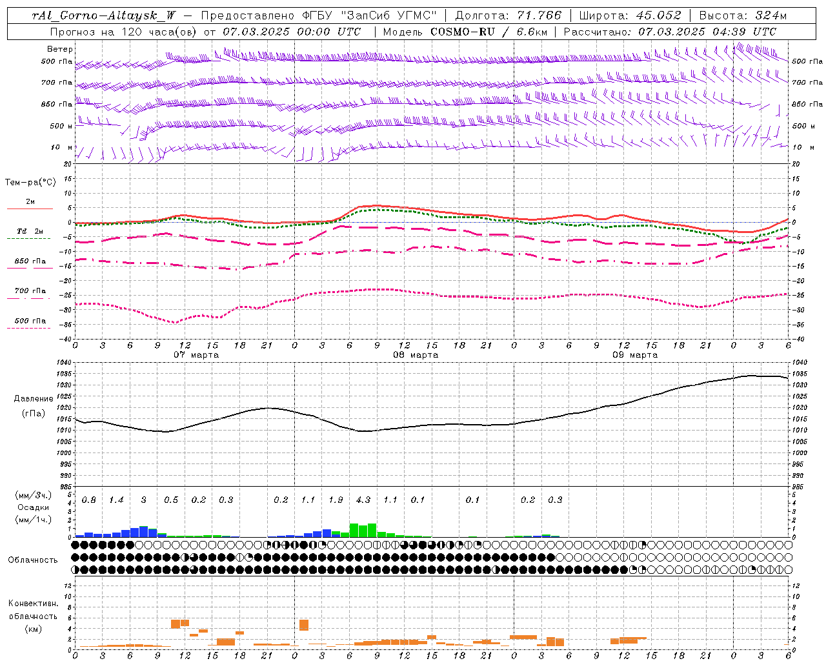Click the (мм/1ч.) unit label
This screenshot has height=661, width=826.
click(34, 520)
